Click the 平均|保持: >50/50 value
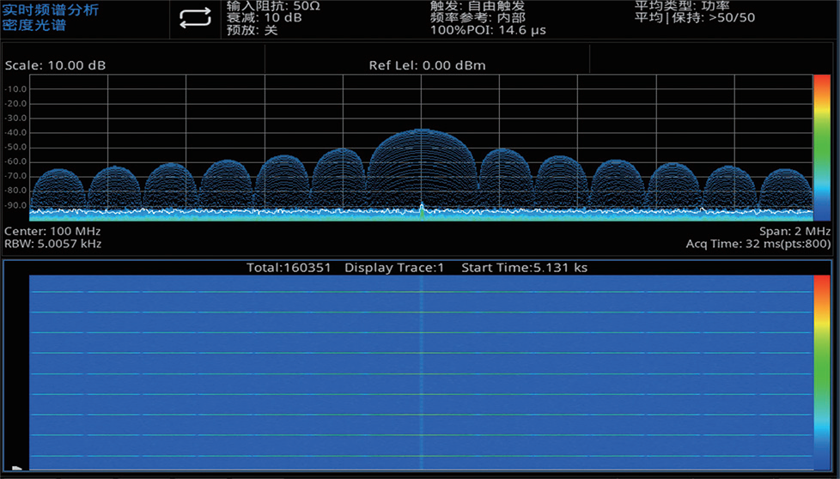This screenshot has height=479, width=840. pyautogui.click(x=695, y=18)
